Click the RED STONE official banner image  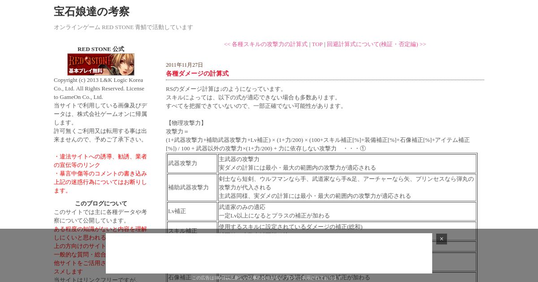[x=101, y=64]
